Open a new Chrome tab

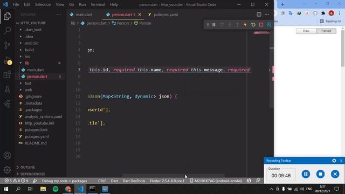click(282, 4)
